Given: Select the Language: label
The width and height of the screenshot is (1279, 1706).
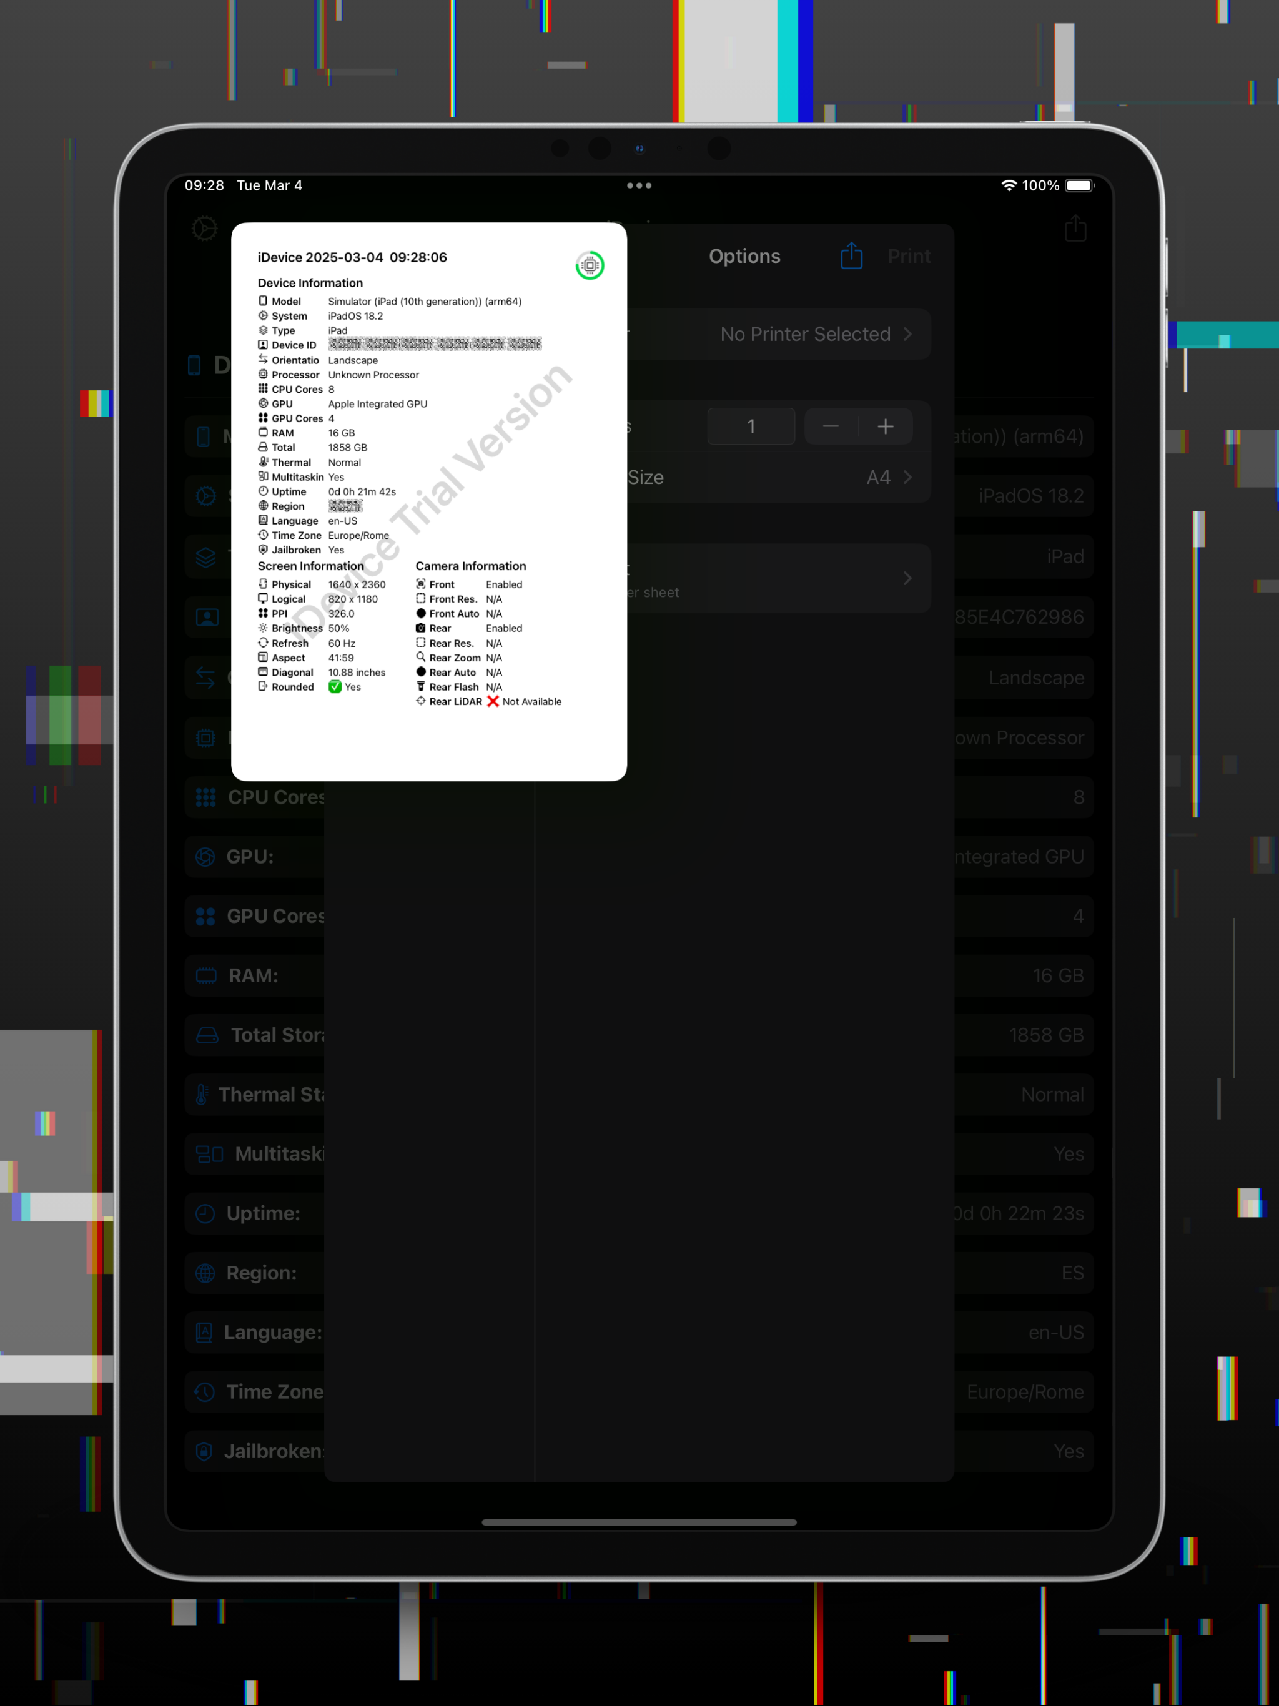Looking at the screenshot, I should tap(273, 1332).
